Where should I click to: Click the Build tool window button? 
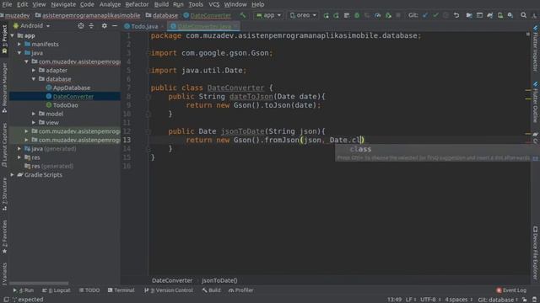pos(211,290)
